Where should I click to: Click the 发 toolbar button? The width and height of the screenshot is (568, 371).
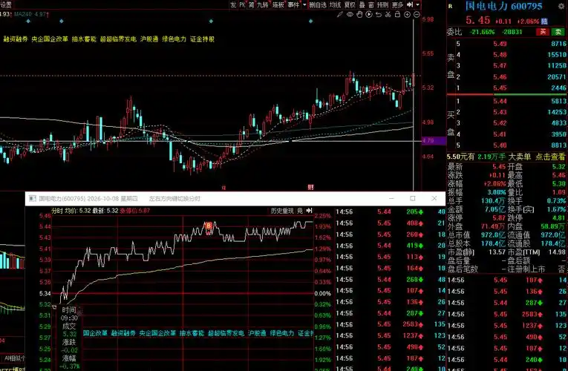tap(233, 4)
